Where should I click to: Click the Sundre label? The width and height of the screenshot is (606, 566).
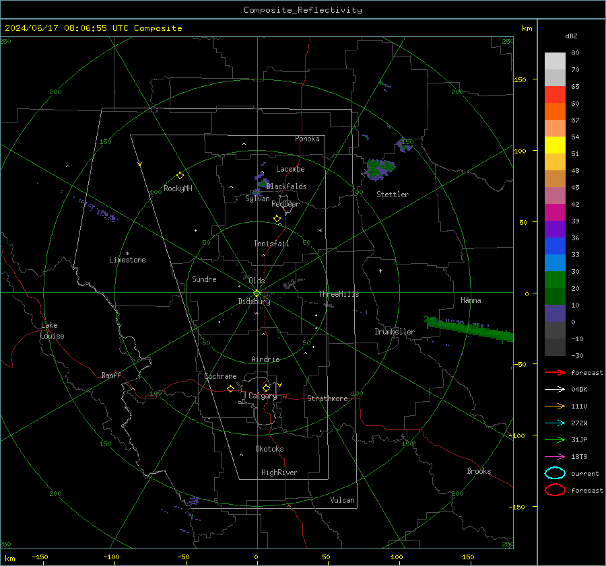(204, 279)
